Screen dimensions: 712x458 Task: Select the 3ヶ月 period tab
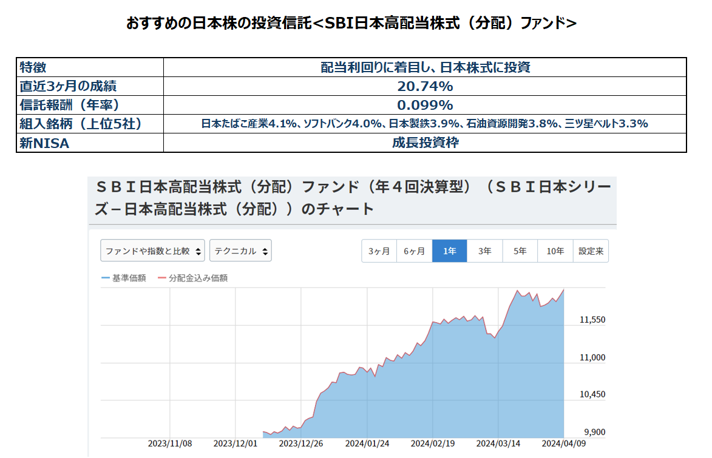pyautogui.click(x=379, y=251)
